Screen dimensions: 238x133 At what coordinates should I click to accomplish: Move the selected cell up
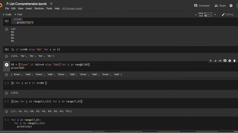coord(211,61)
